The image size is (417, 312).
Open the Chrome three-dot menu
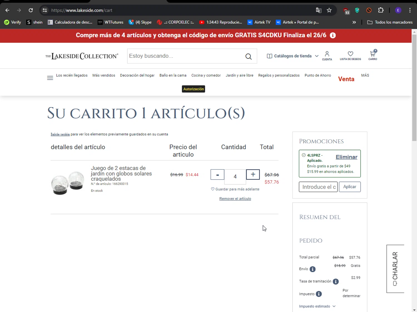[x=410, y=10]
